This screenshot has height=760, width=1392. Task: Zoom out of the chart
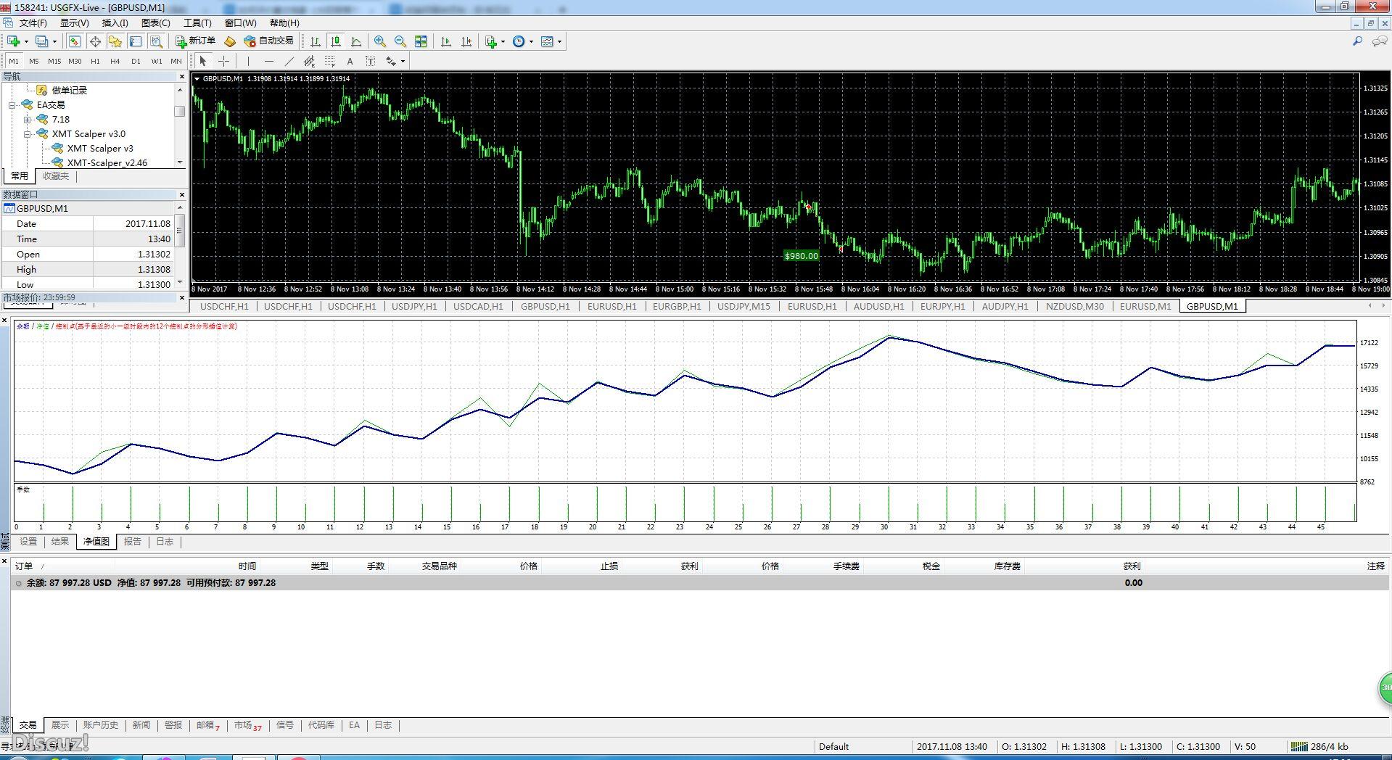tap(400, 41)
